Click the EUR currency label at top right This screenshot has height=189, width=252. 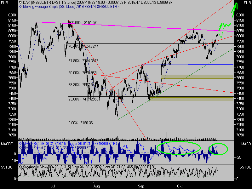point(247,3)
